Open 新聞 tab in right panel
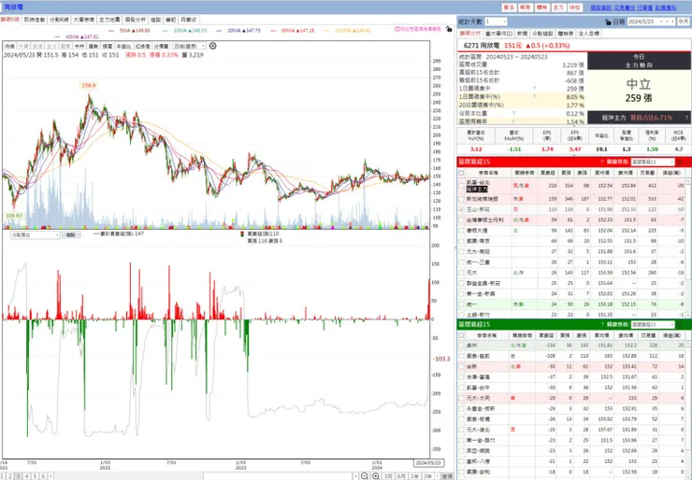692x480 pixels. point(522,34)
